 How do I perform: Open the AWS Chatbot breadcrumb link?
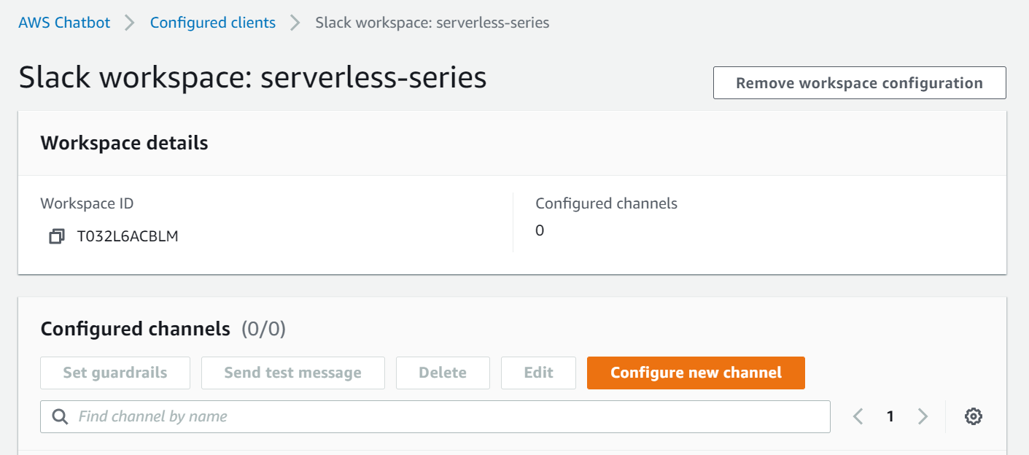click(64, 23)
